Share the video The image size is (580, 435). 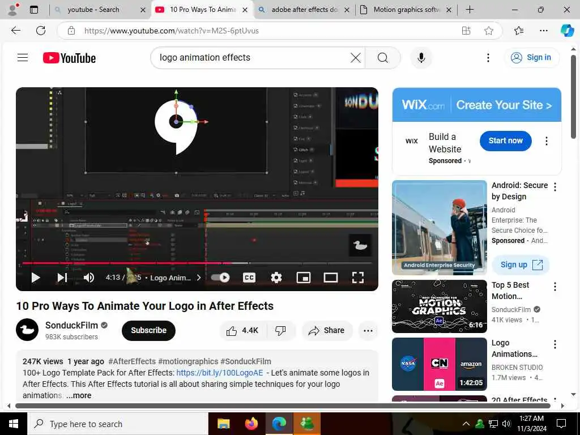click(327, 330)
